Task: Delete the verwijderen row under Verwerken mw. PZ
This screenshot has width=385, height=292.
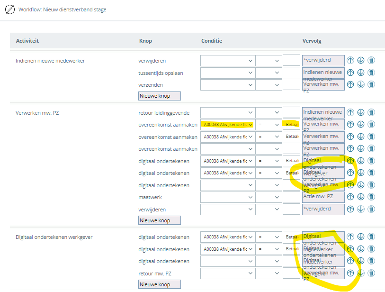Action: pyautogui.click(x=371, y=209)
